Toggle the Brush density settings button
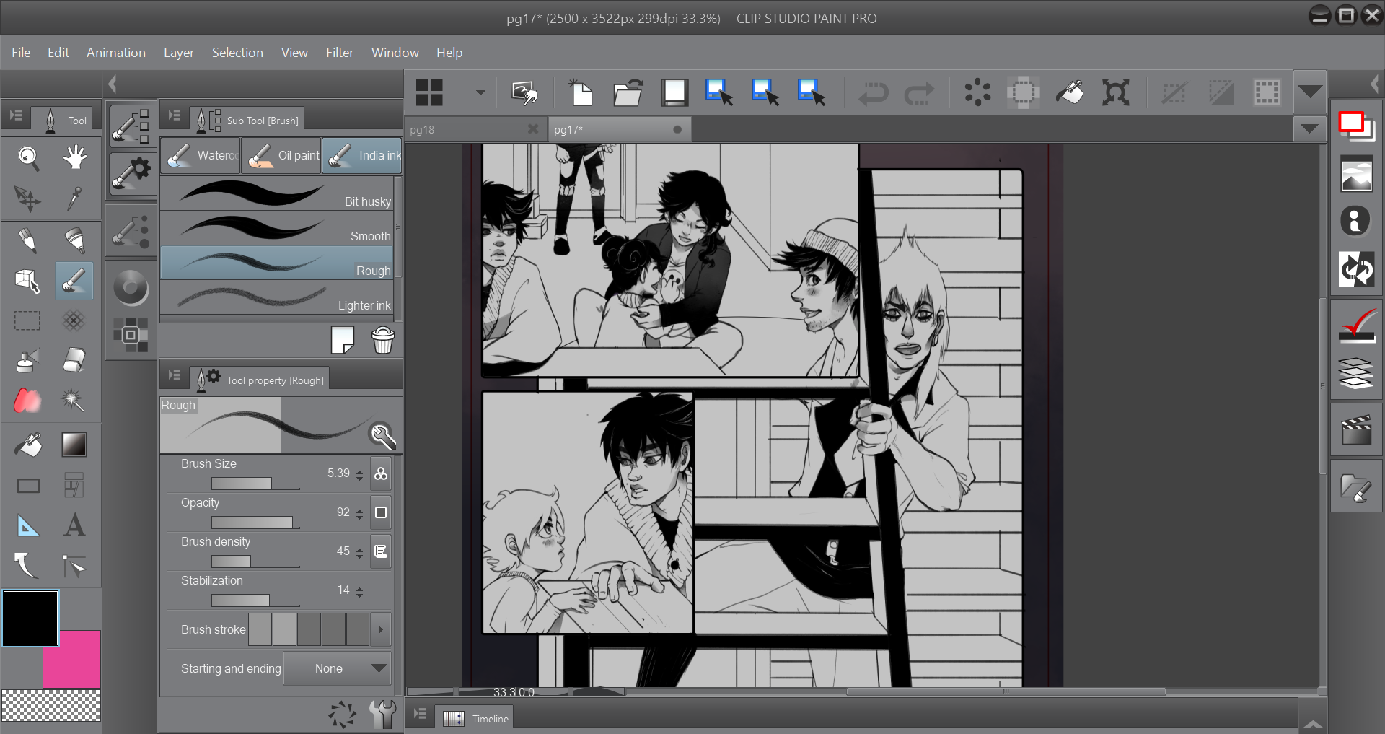This screenshot has height=734, width=1385. pyautogui.click(x=381, y=551)
